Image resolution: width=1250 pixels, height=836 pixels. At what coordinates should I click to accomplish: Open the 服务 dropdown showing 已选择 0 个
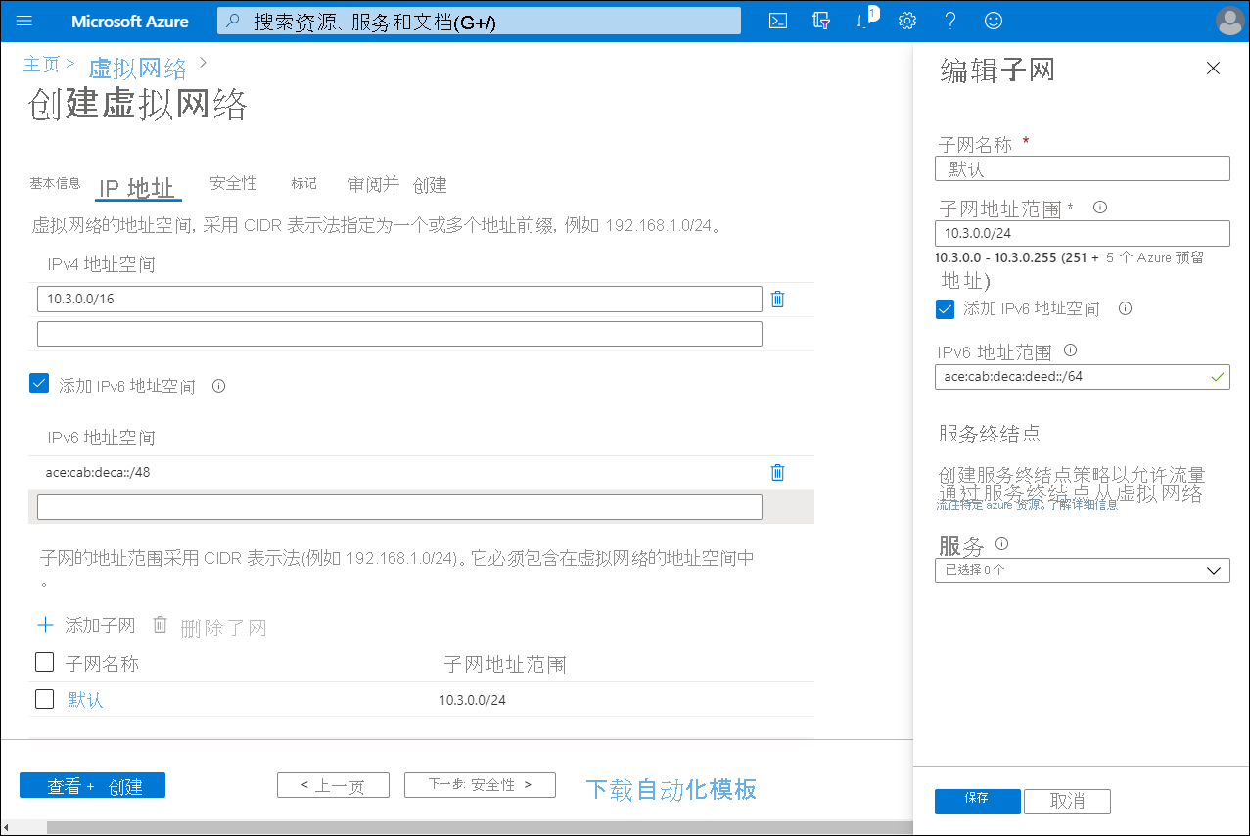pos(1082,570)
